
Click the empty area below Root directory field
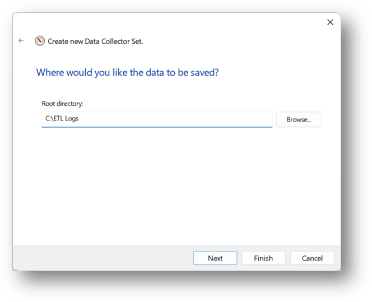176,185
